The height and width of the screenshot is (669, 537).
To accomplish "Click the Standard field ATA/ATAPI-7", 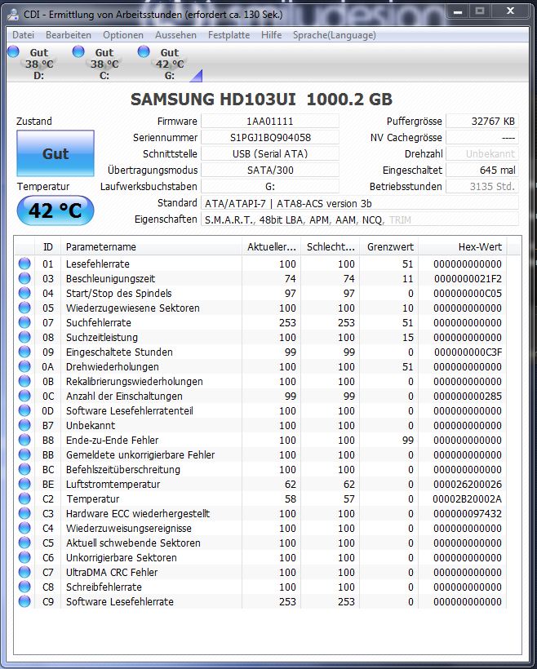I will (360, 203).
